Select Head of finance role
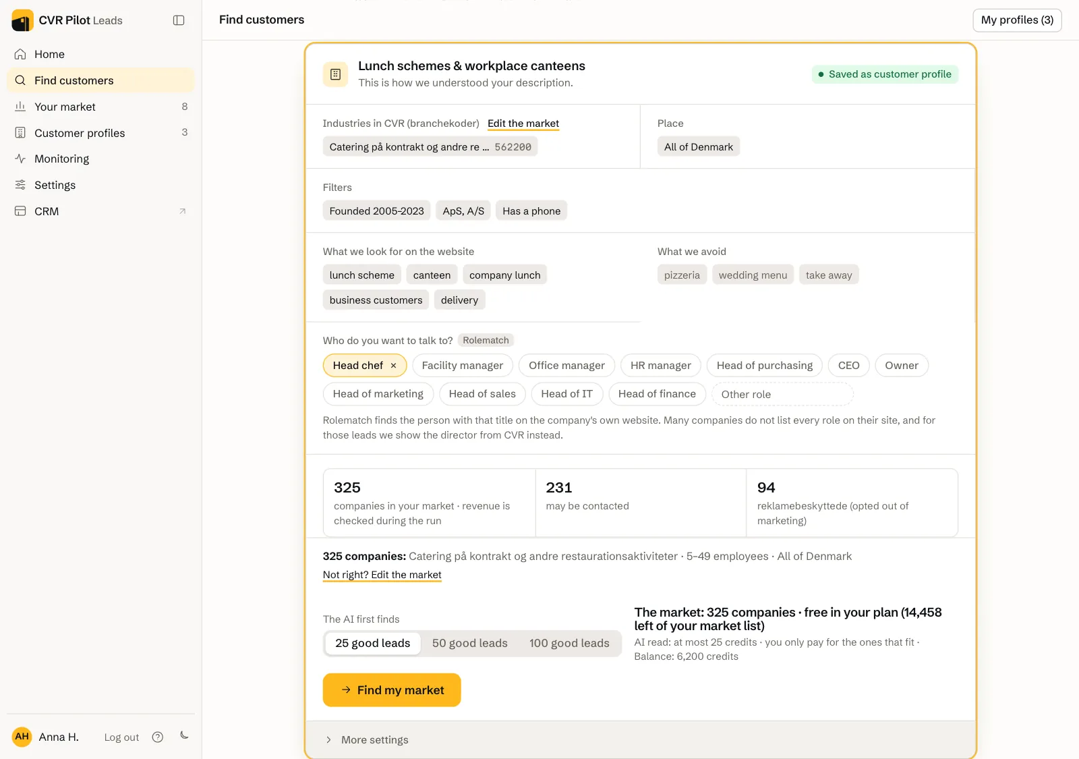The width and height of the screenshot is (1079, 759). click(657, 394)
